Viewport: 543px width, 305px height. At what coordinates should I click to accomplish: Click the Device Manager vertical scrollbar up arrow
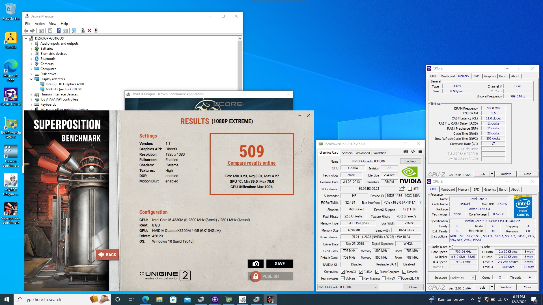(x=240, y=38)
